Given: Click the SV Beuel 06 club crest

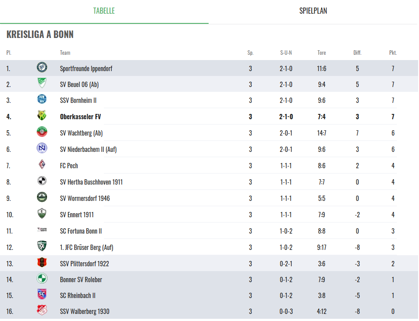Looking at the screenshot, I should pyautogui.click(x=42, y=84).
